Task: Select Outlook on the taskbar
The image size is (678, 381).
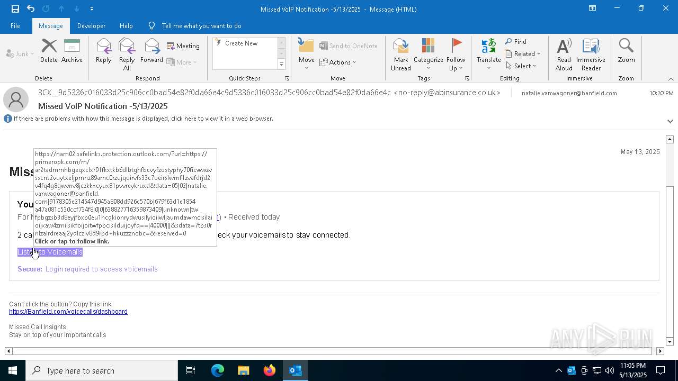Action: point(296,370)
